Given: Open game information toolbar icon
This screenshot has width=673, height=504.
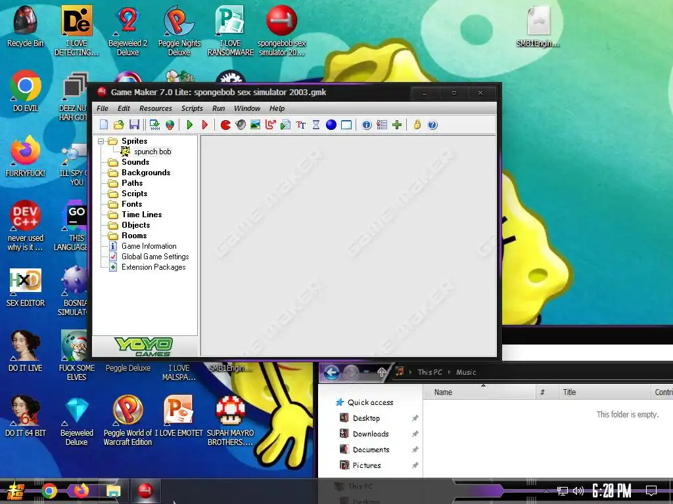Looking at the screenshot, I should pos(367,125).
